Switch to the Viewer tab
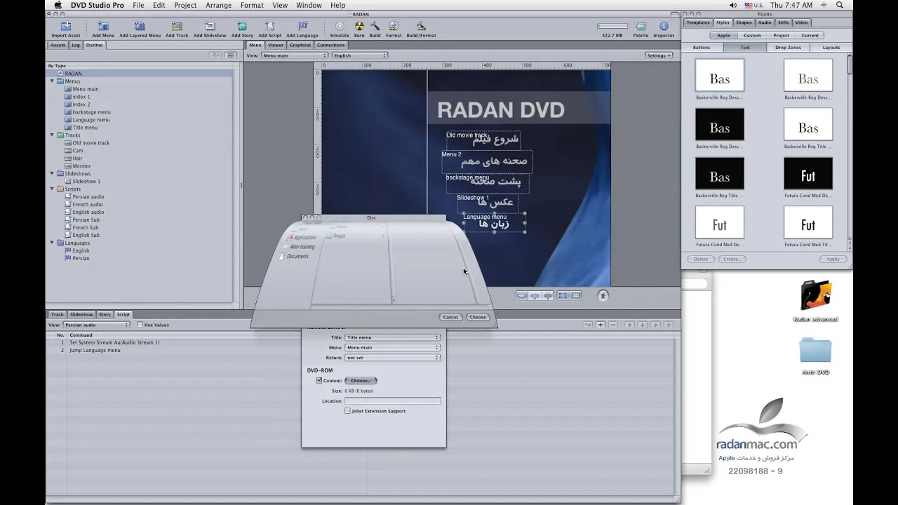898x505 pixels. pyautogui.click(x=276, y=45)
